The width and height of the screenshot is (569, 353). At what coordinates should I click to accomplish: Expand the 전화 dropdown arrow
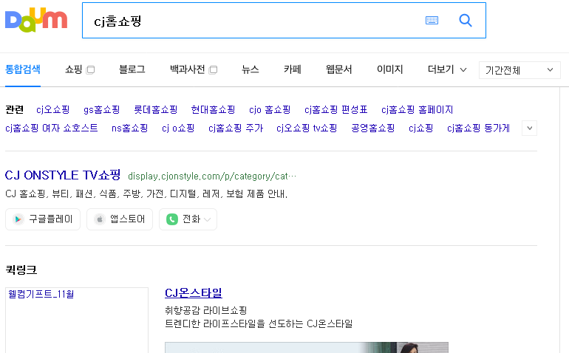[x=207, y=219]
